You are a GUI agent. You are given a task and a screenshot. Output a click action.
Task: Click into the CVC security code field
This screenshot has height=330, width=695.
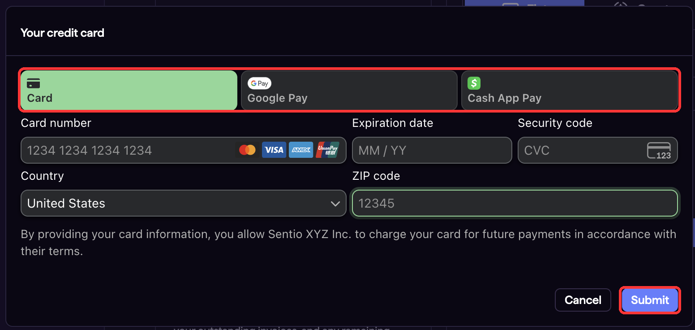(598, 150)
